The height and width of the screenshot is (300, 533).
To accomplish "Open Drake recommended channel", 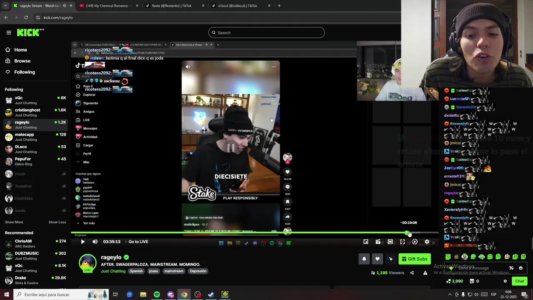I will (35, 280).
